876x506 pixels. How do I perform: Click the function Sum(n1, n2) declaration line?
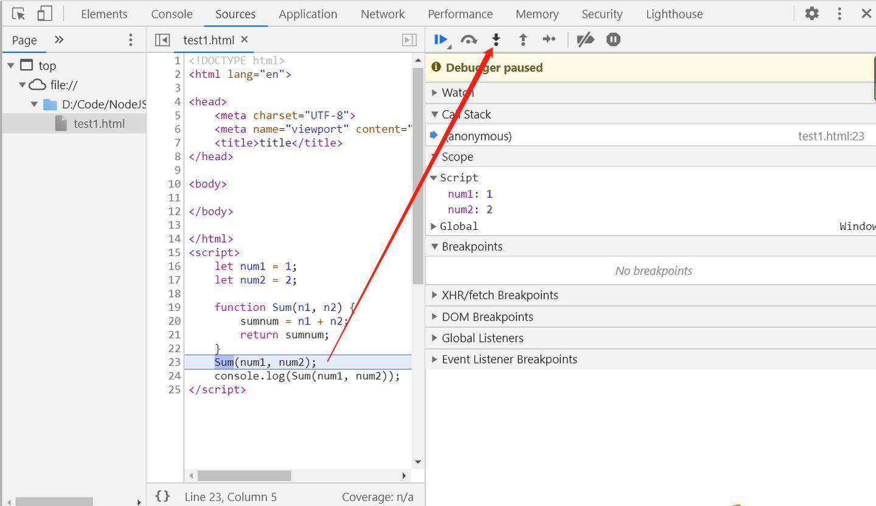pos(285,307)
